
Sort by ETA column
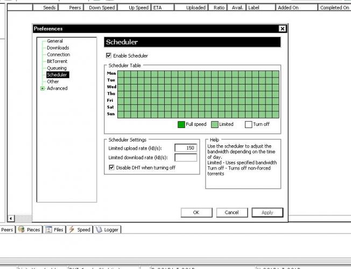point(163,8)
